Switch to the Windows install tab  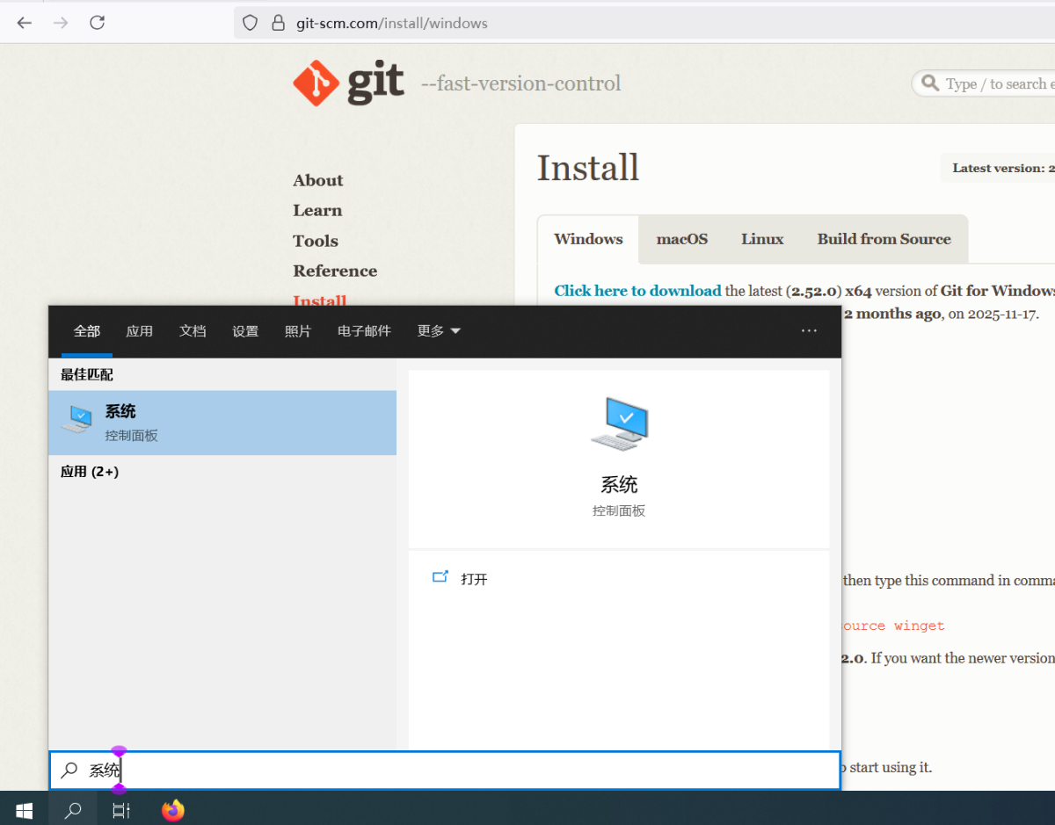(588, 239)
